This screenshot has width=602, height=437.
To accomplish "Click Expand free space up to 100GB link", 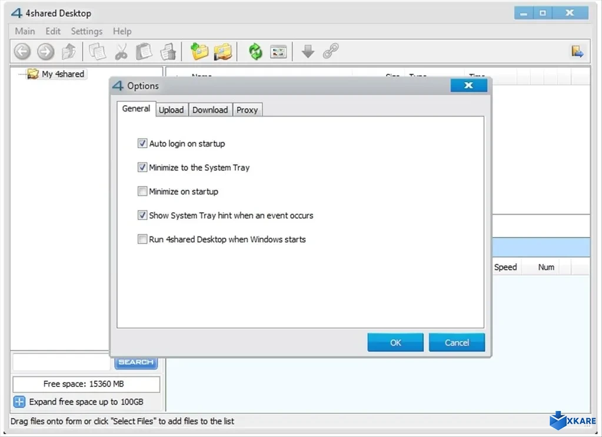I will point(86,402).
